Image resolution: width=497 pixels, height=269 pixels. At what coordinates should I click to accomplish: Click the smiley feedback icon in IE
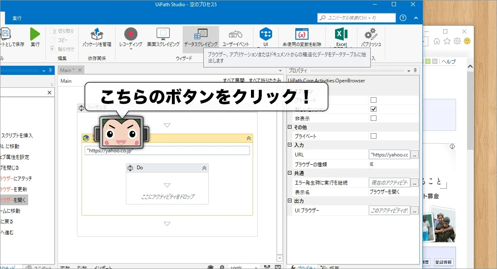coord(468,41)
